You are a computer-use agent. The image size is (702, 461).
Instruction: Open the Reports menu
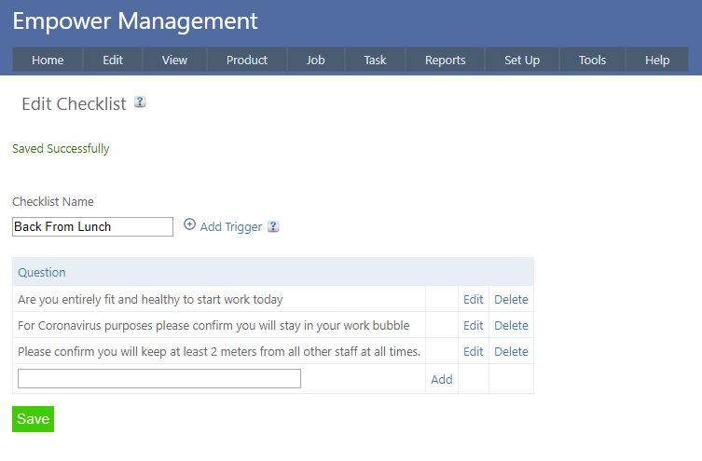(445, 60)
